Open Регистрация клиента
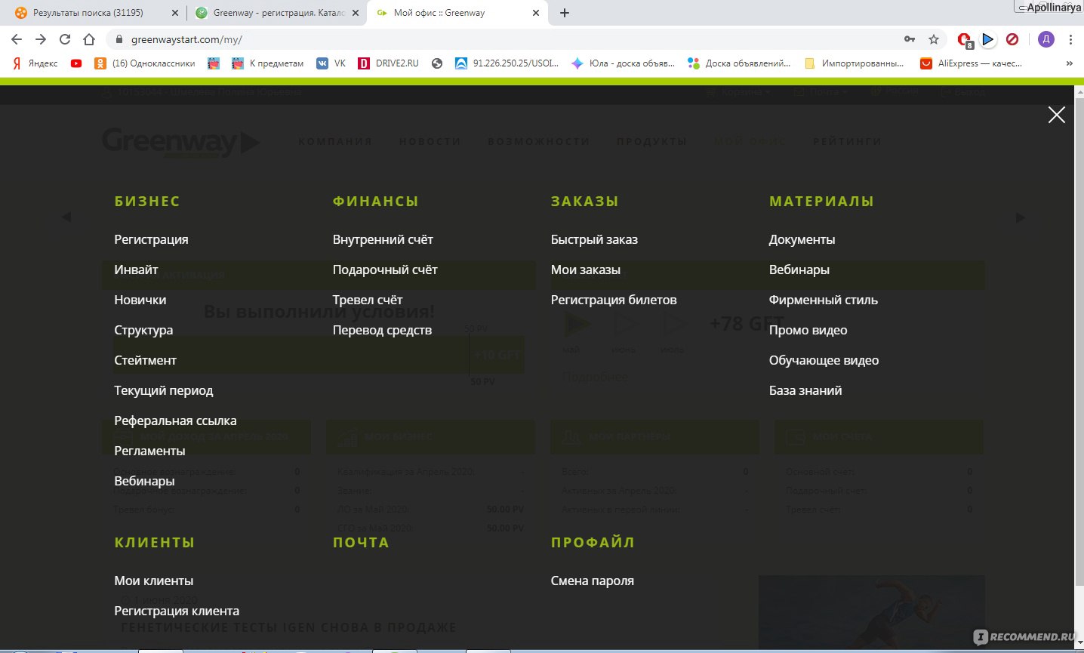Screen dimensions: 1084x653 tap(177, 611)
